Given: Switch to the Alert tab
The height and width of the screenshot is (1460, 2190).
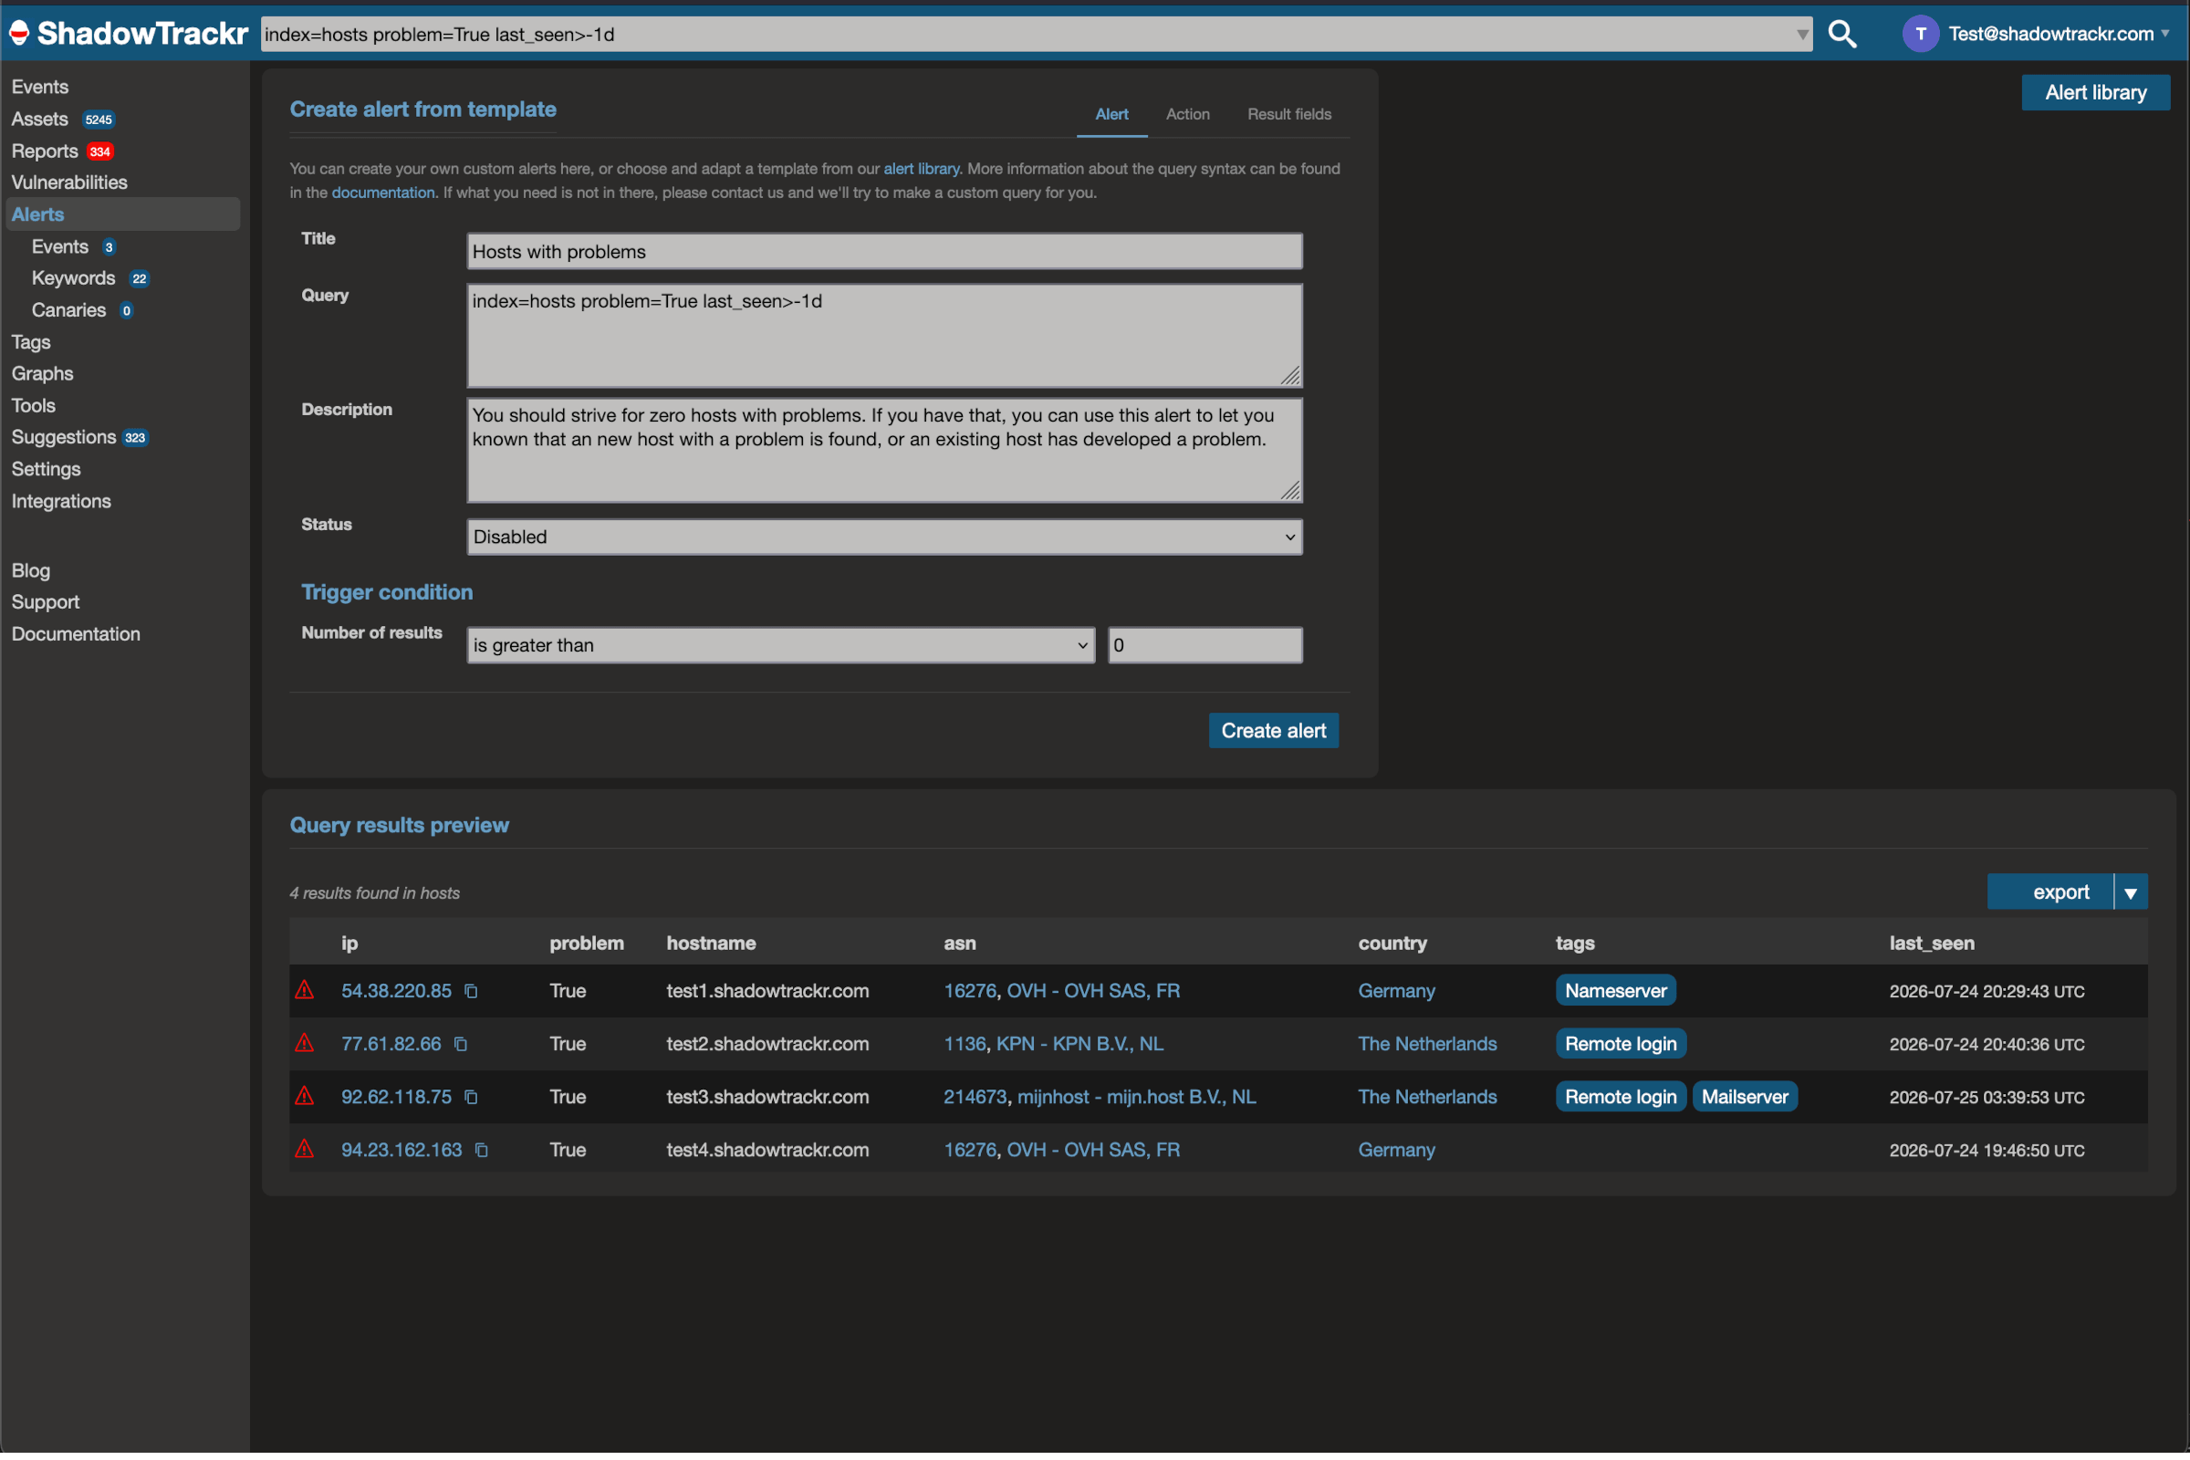Looking at the screenshot, I should click(1111, 115).
